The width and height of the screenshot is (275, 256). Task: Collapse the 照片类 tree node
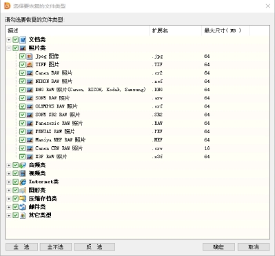[9, 48]
